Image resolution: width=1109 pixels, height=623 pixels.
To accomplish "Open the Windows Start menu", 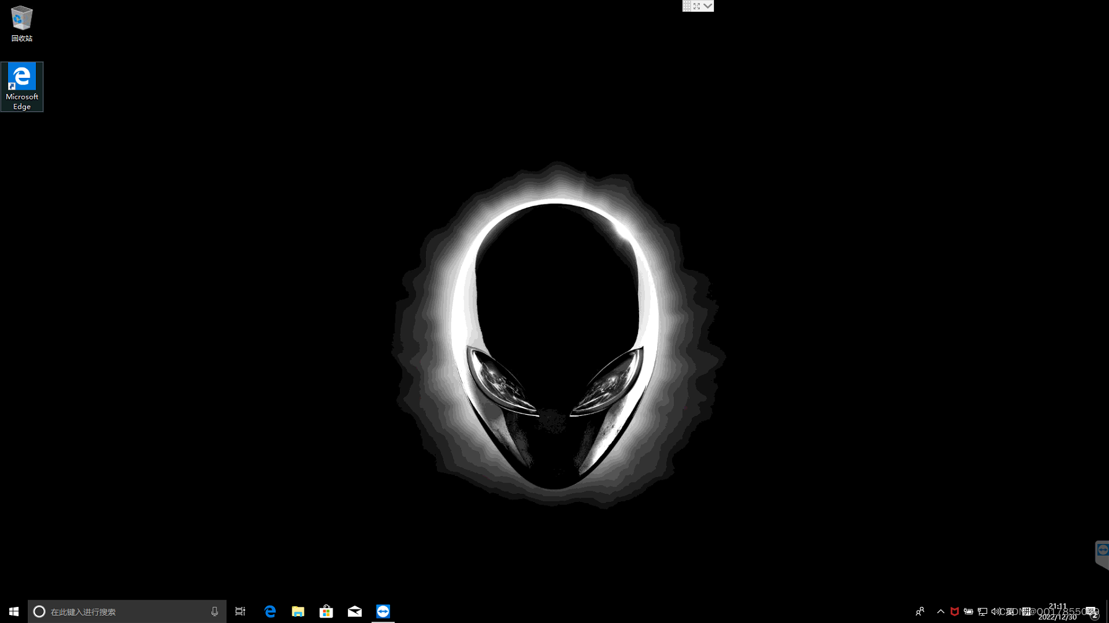I will pyautogui.click(x=14, y=611).
